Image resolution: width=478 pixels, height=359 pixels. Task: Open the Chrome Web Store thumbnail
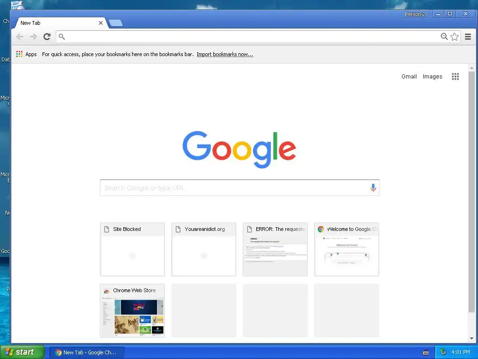(132, 310)
